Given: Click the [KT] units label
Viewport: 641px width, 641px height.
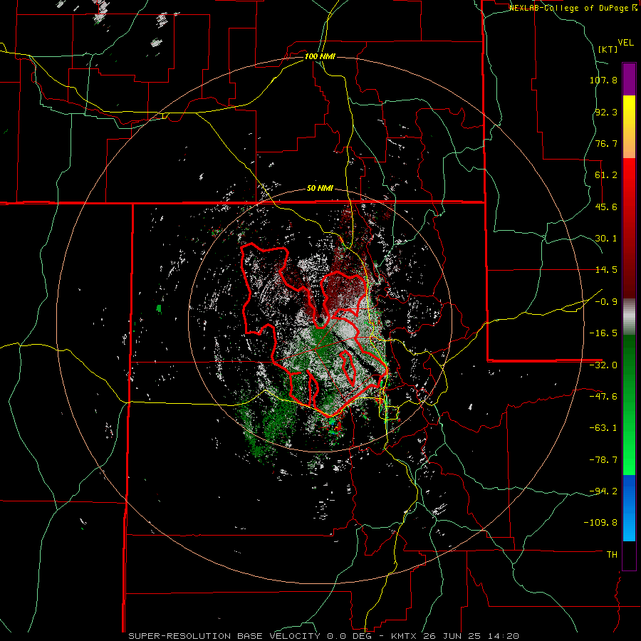Looking at the screenshot, I should [608, 49].
